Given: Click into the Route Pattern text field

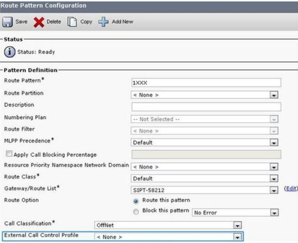Looking at the screenshot, I should 206,83.
